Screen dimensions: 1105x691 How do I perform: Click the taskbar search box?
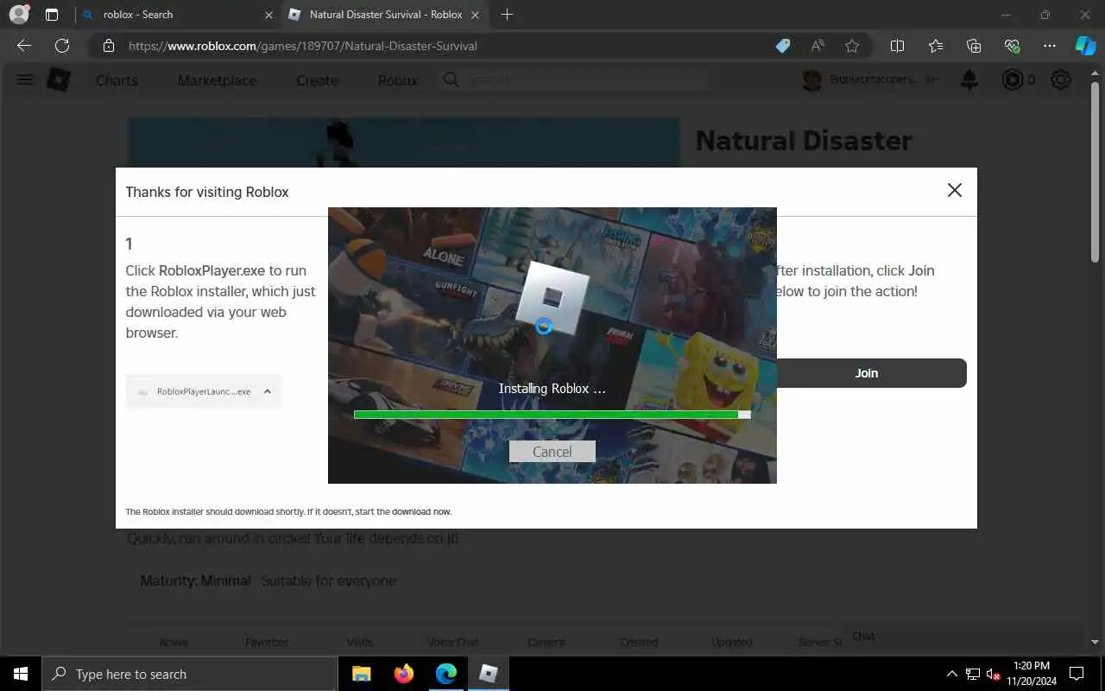coord(190,674)
